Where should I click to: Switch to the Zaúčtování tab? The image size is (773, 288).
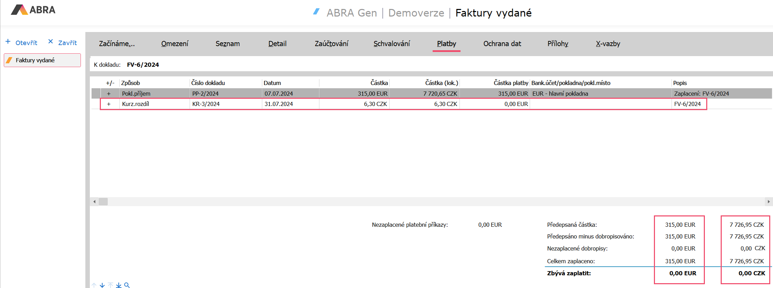(331, 44)
